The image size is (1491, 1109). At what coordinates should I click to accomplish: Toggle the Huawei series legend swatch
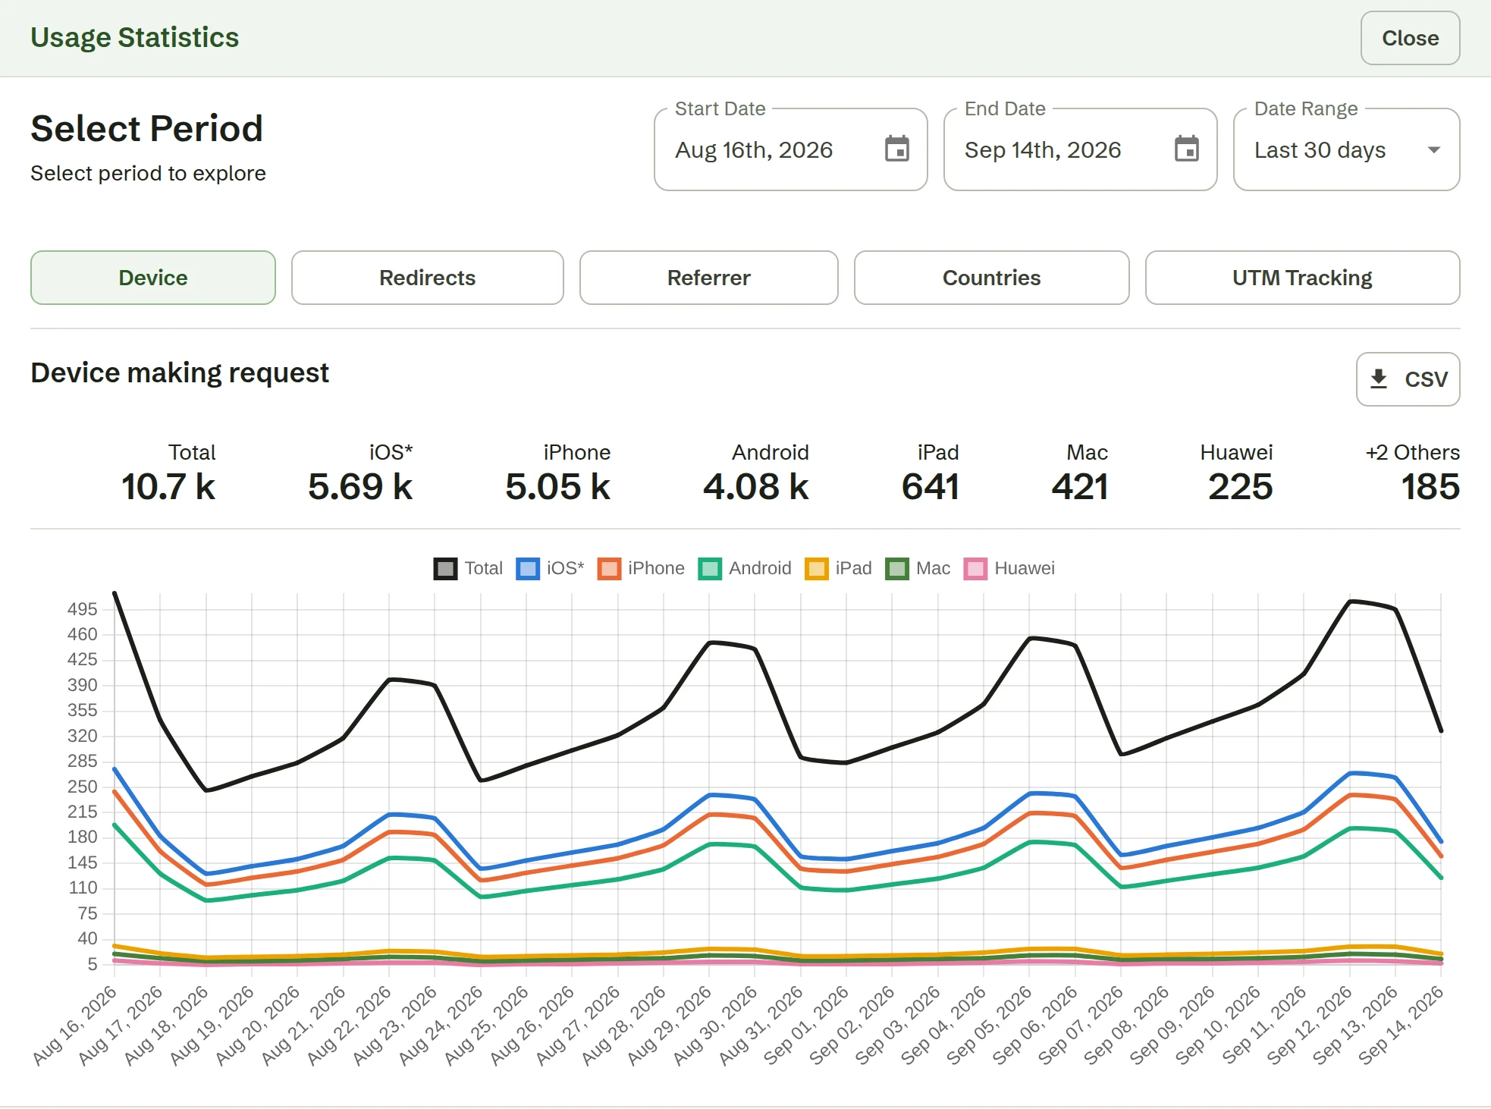975,568
